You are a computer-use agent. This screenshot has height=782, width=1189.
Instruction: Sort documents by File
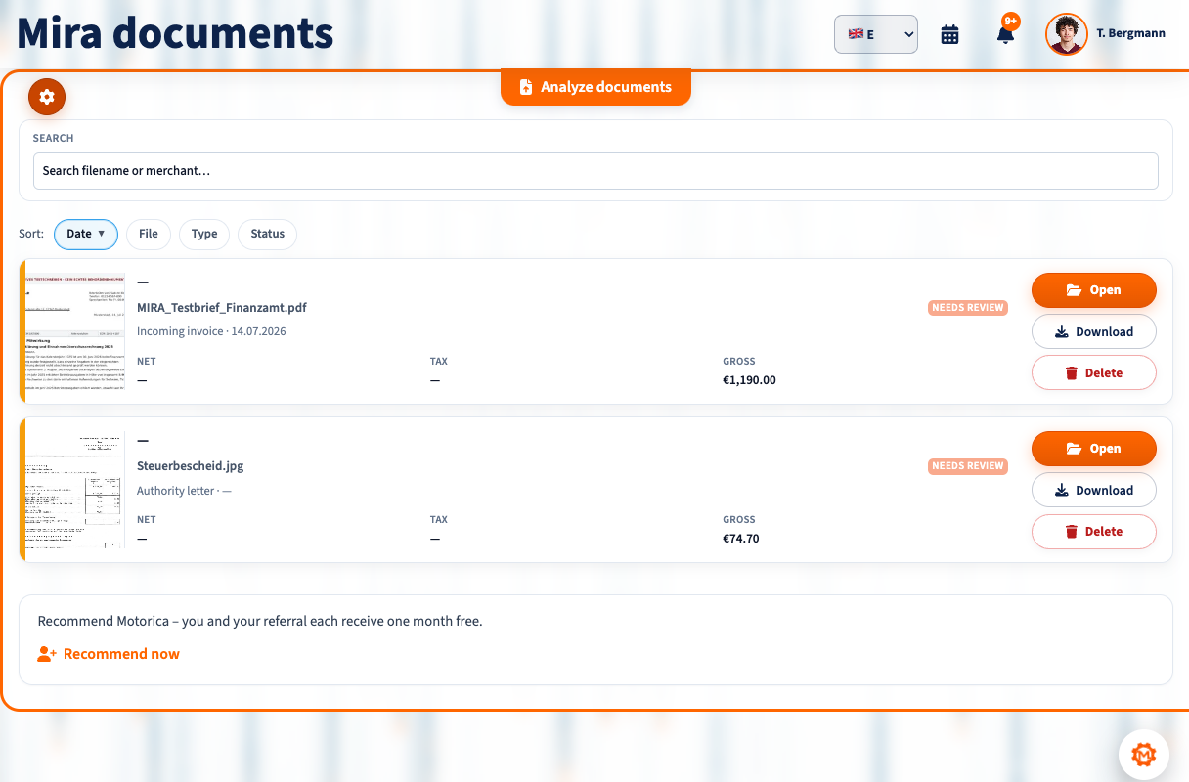[149, 235]
